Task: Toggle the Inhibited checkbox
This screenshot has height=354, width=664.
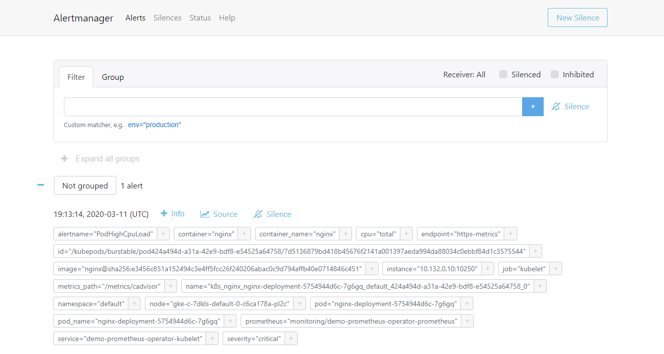Action: (x=555, y=75)
